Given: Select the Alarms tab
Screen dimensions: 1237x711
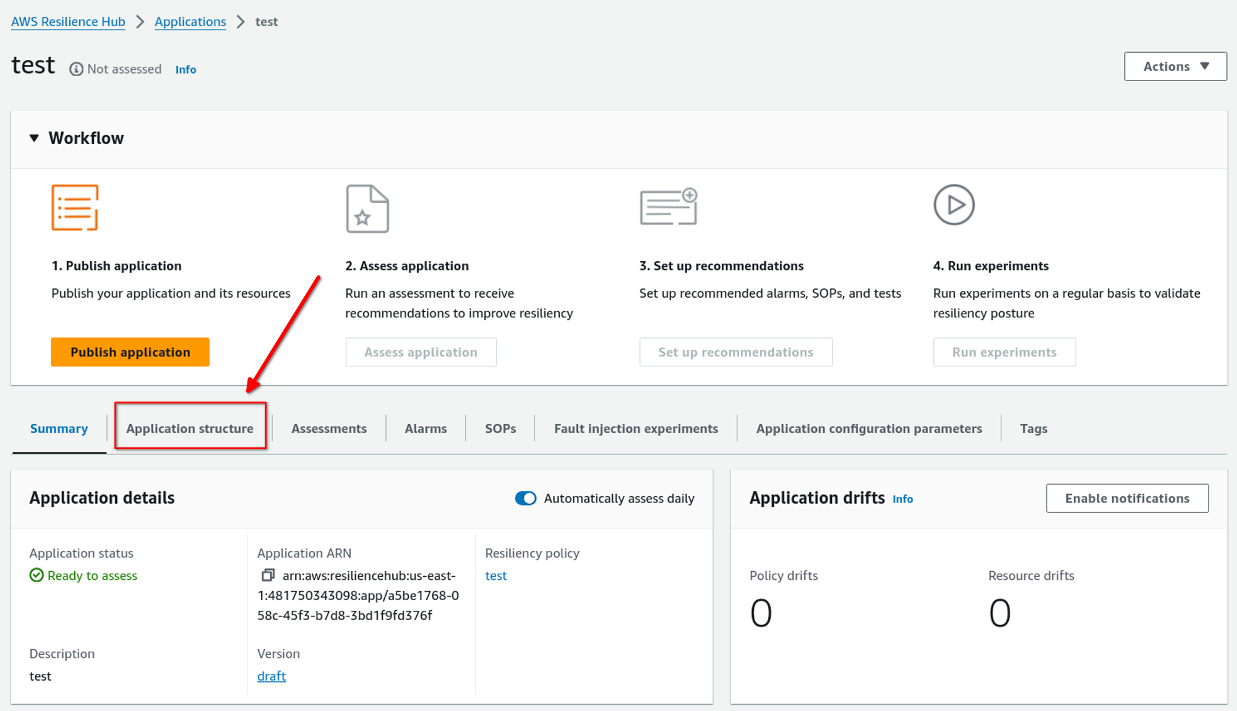Looking at the screenshot, I should click(x=426, y=428).
